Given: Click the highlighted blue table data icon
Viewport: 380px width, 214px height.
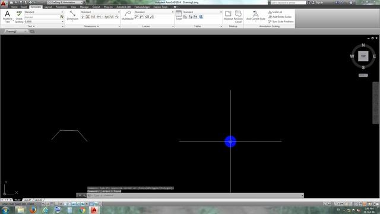Looking at the screenshot, I should pos(201,17).
